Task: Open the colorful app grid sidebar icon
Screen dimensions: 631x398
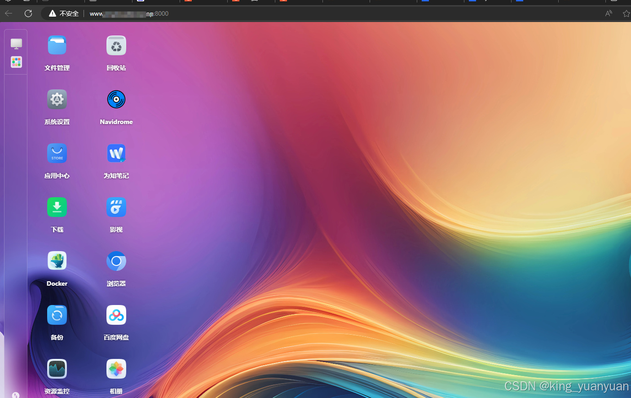Action: tap(16, 62)
